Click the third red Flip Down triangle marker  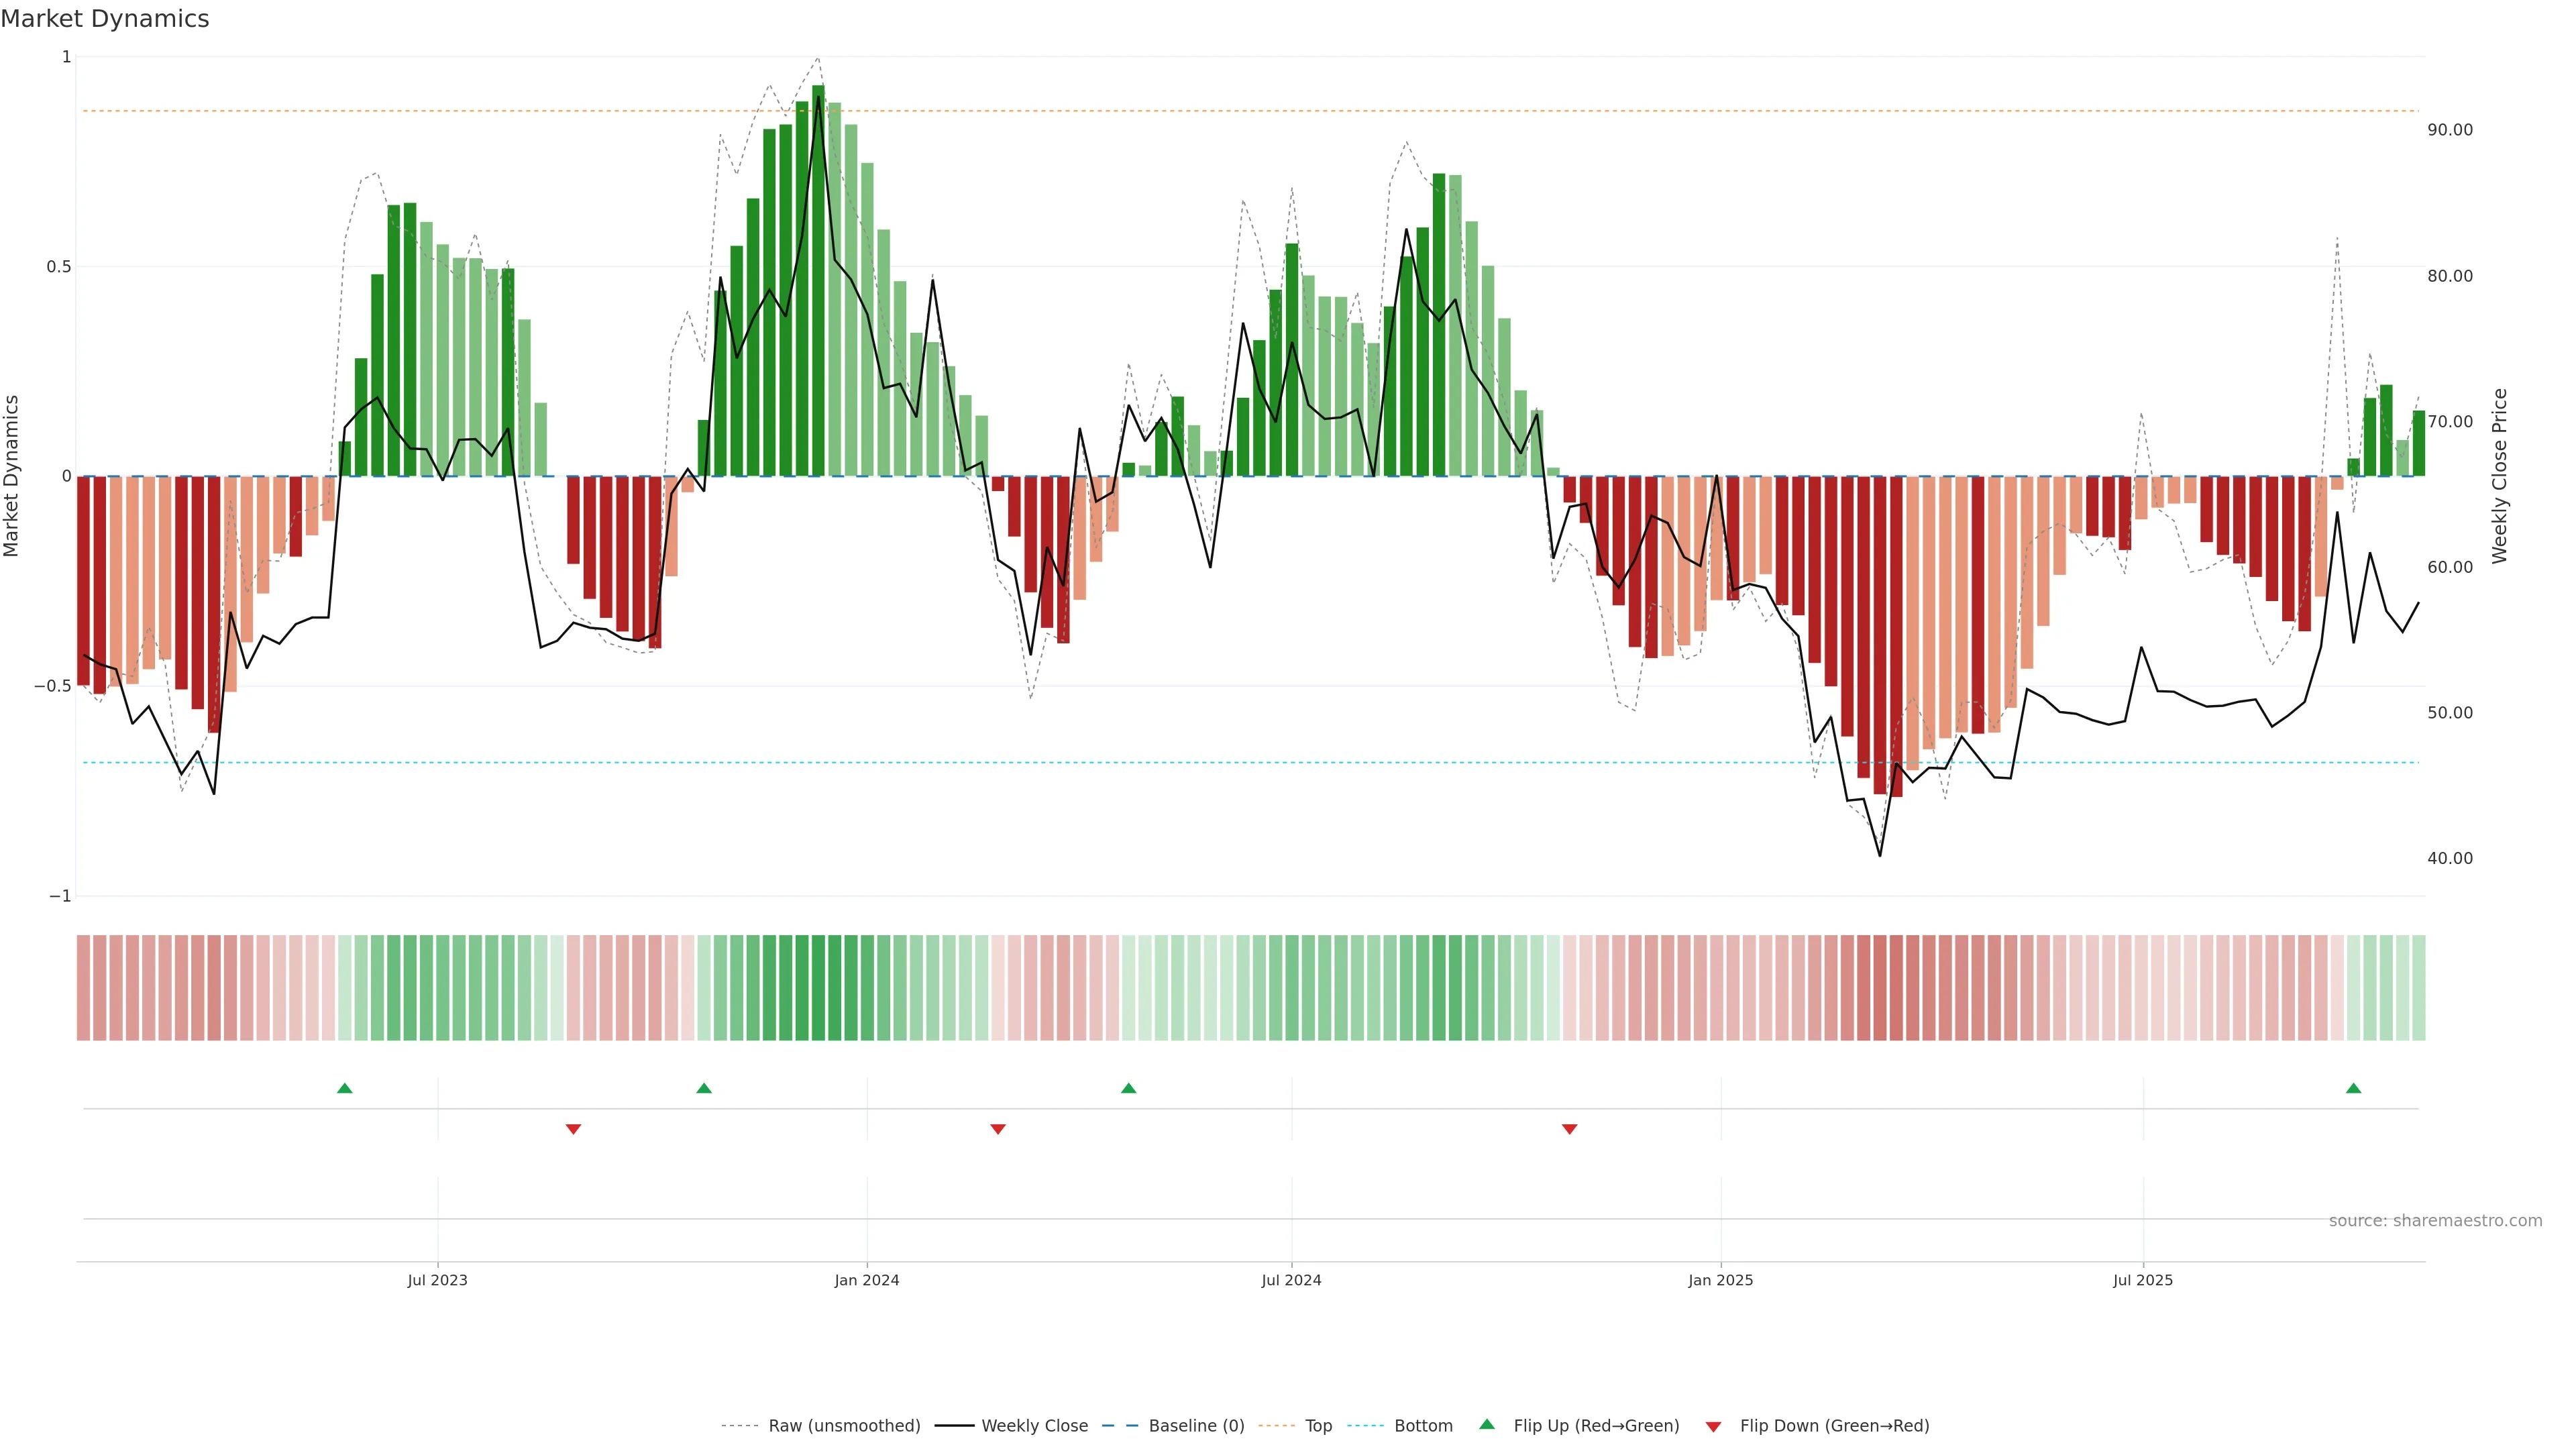[x=1569, y=1129]
